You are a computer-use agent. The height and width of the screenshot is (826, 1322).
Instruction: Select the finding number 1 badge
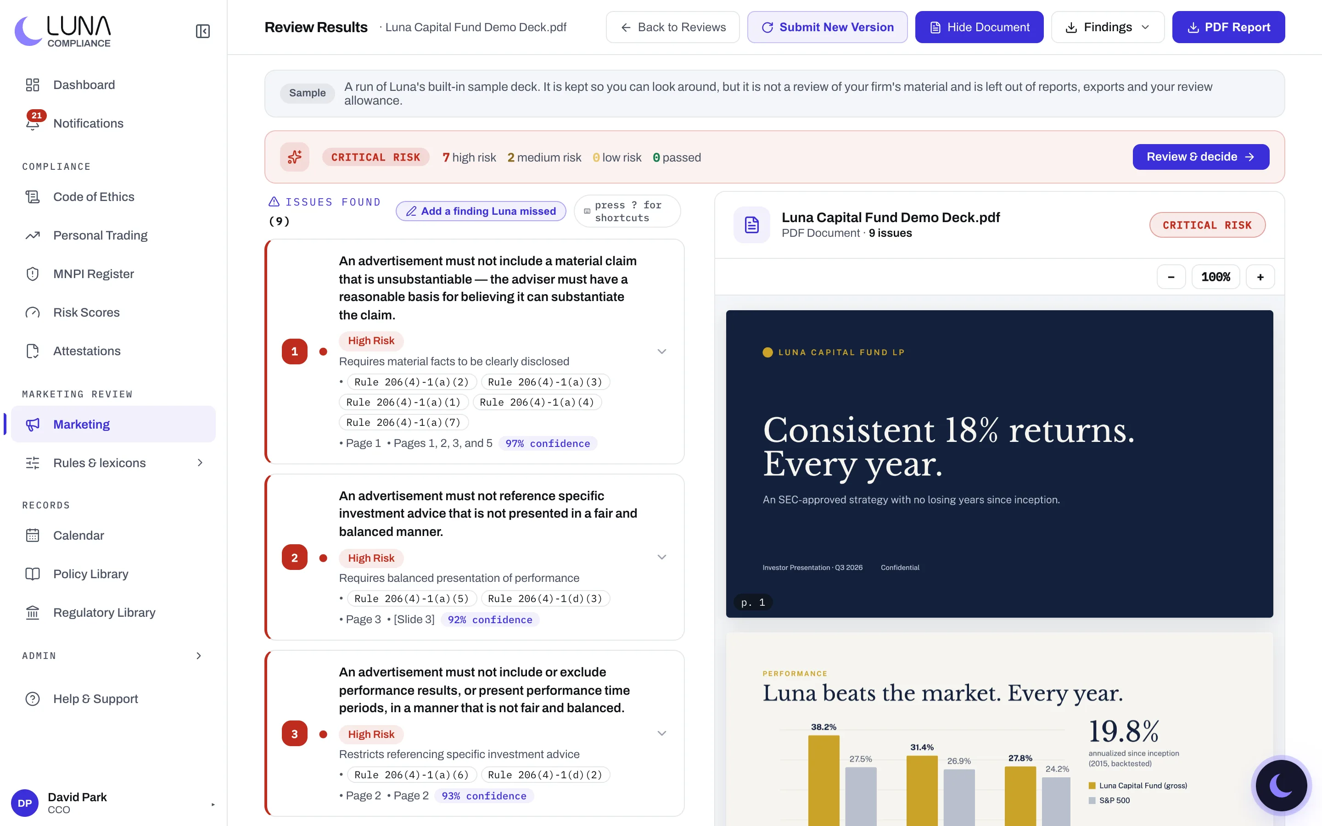(294, 351)
